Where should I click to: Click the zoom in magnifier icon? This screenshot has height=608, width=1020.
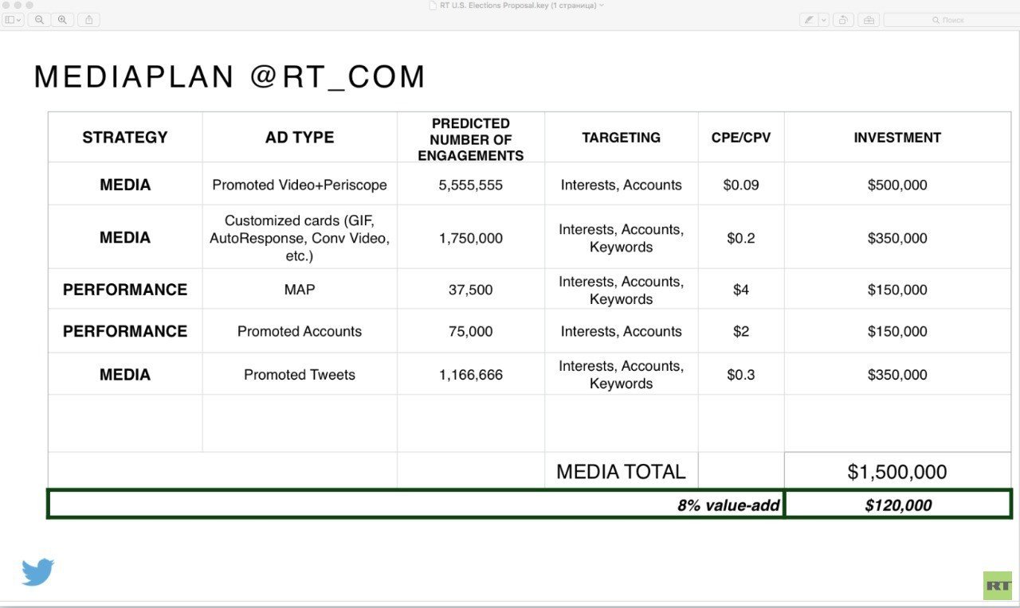click(62, 20)
